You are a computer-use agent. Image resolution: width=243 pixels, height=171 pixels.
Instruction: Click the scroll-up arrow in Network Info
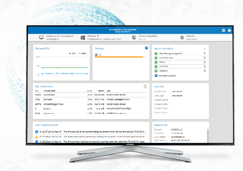(208, 129)
